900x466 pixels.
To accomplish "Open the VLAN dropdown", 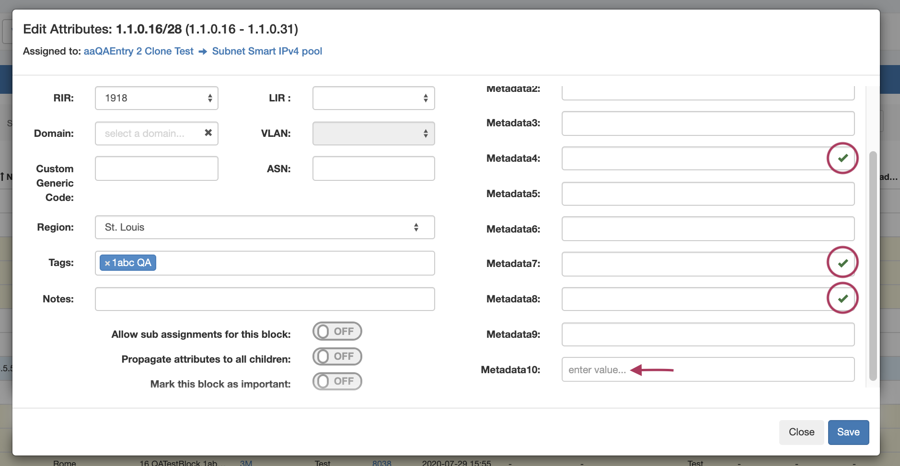I will 373,133.
